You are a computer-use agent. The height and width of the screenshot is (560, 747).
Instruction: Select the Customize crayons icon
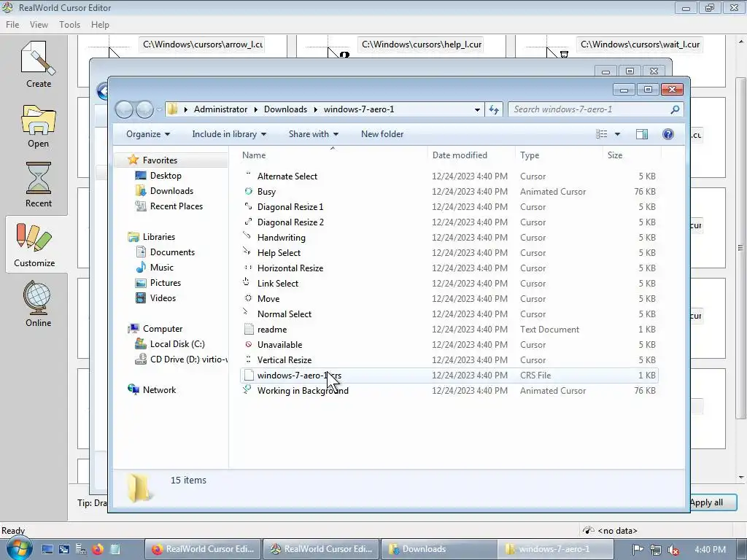[34, 238]
